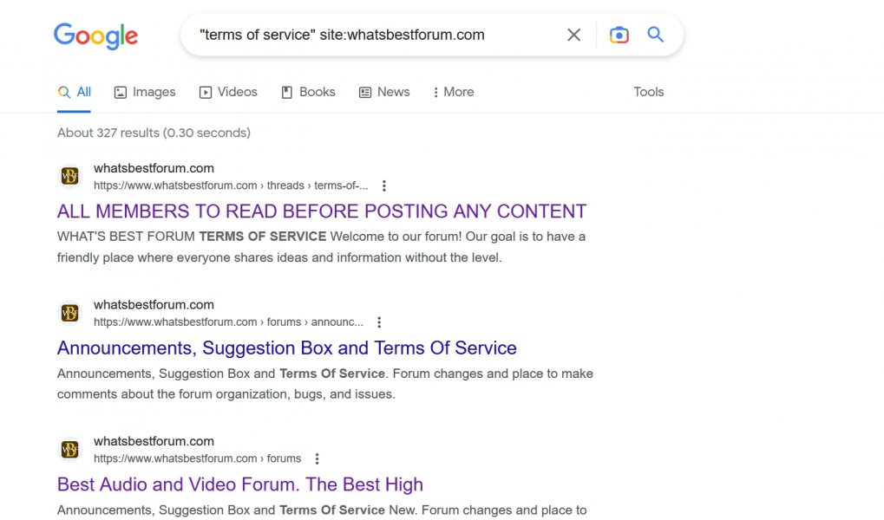This screenshot has width=884, height=520.
Task: Open three-dot menu for threads terms-of result
Action: pyautogui.click(x=384, y=185)
